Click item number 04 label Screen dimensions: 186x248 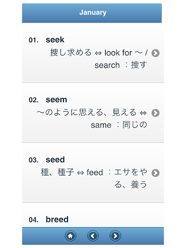pos(34,220)
